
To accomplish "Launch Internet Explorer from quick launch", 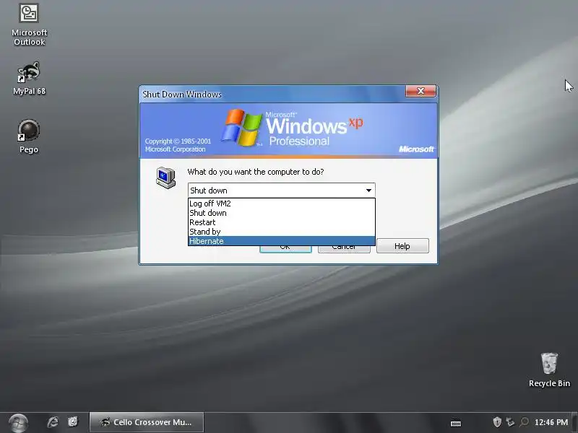I will point(53,422).
